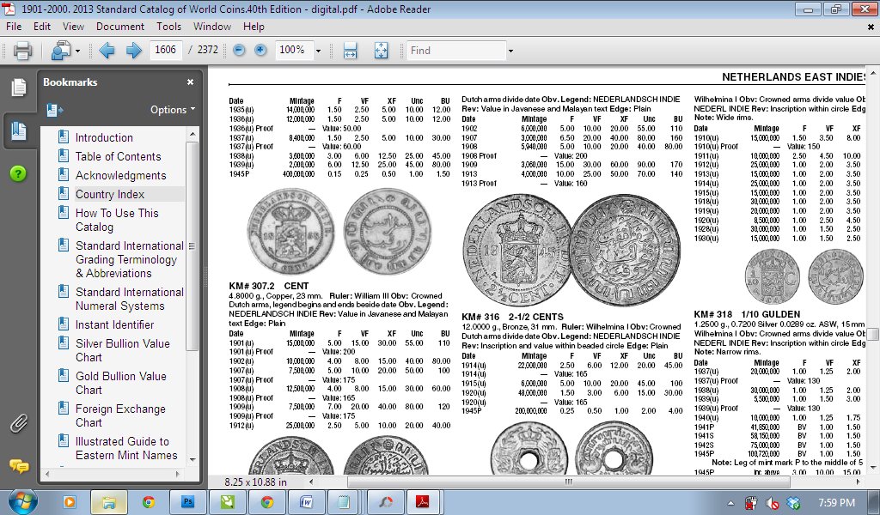Open the Foreign Exchange Chart bookmark
Image resolution: width=880 pixels, height=515 pixels.
120,415
